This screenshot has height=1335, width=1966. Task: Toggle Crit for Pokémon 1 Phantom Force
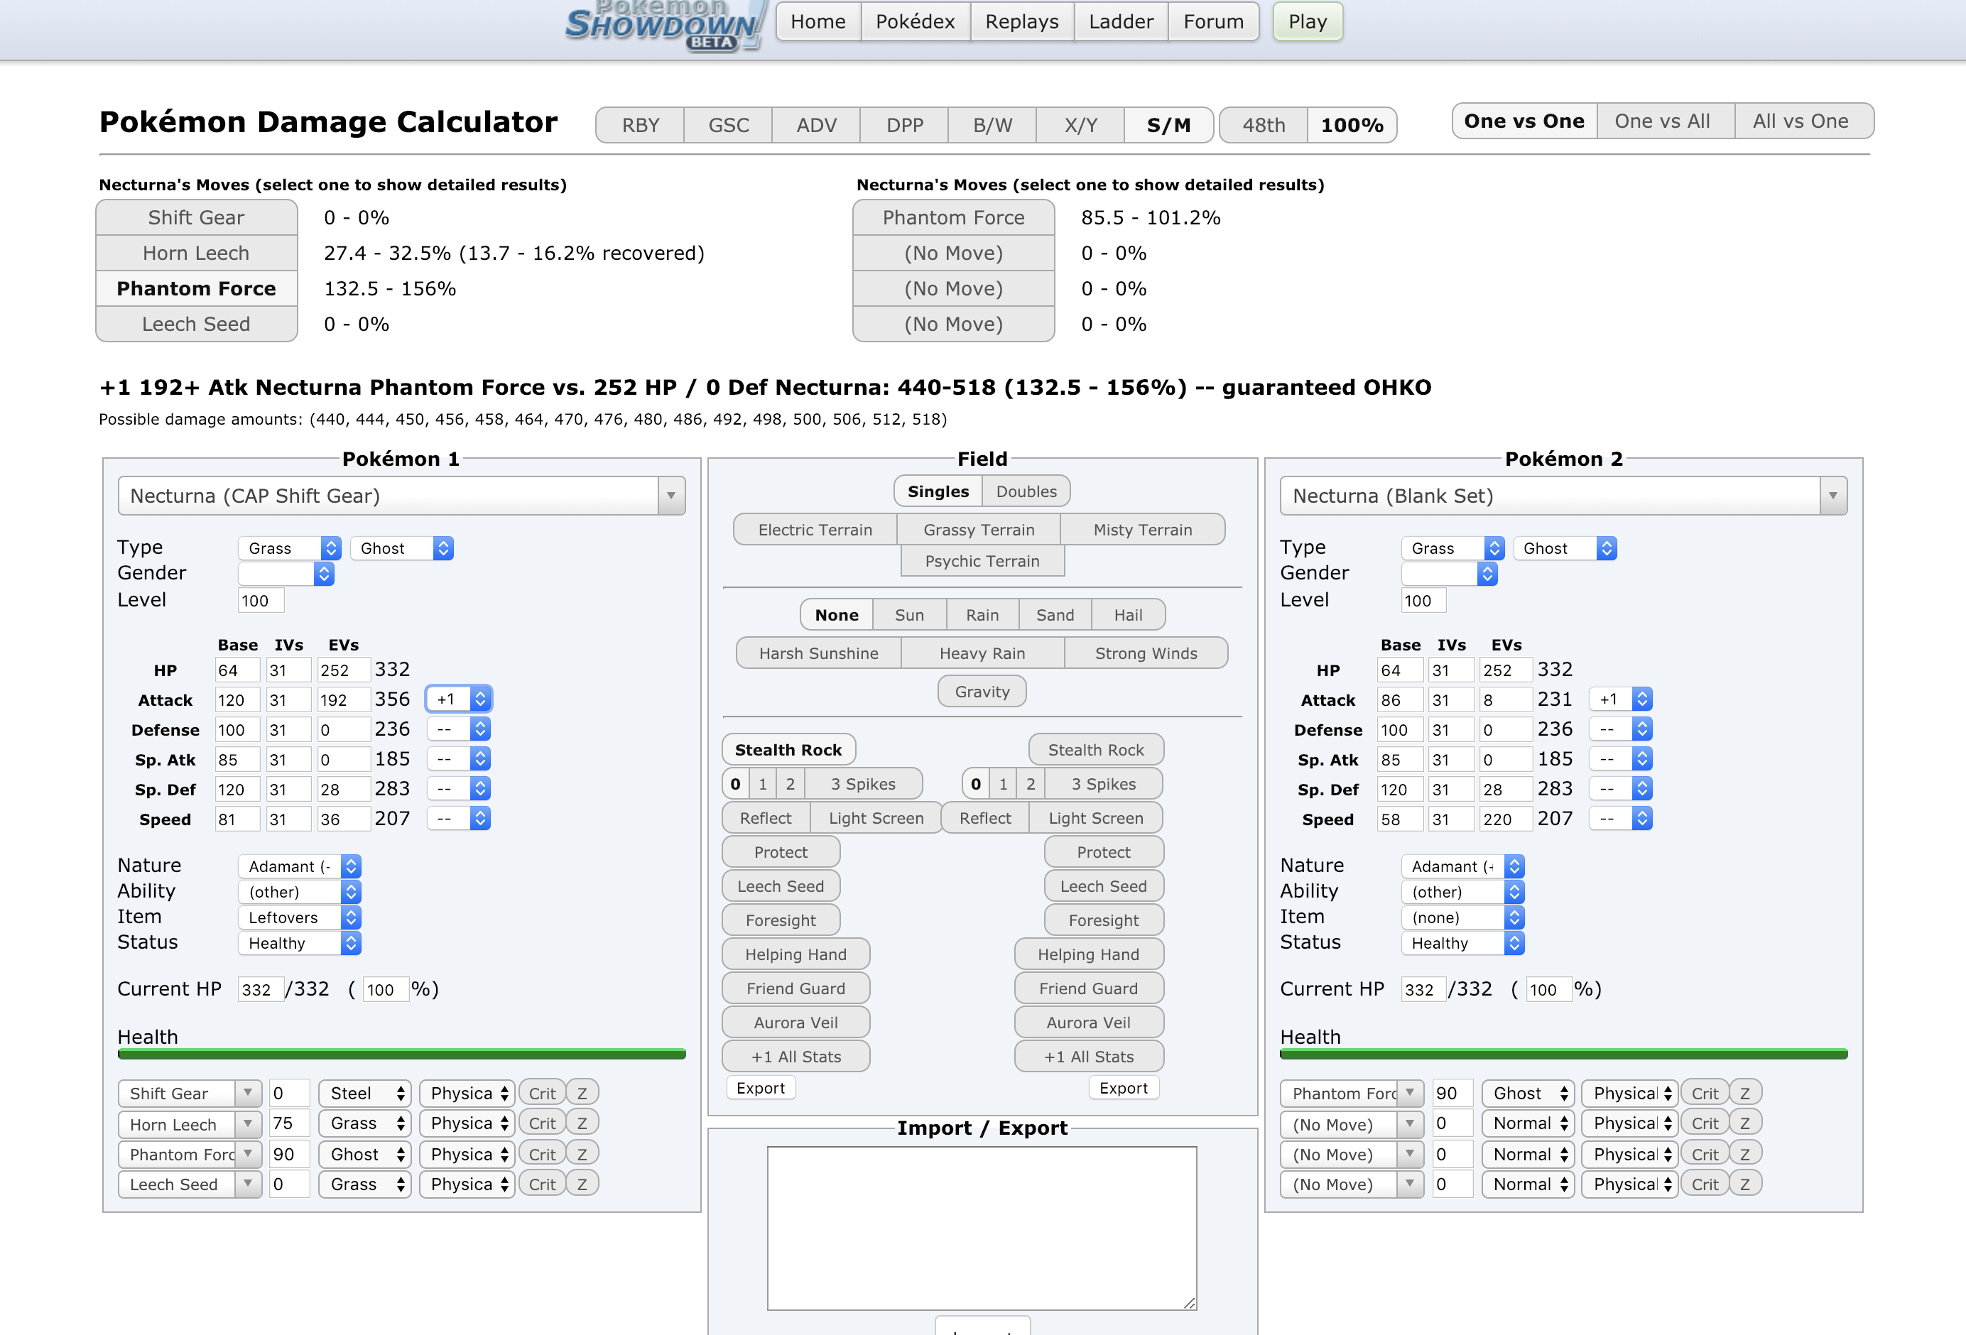tap(542, 1154)
